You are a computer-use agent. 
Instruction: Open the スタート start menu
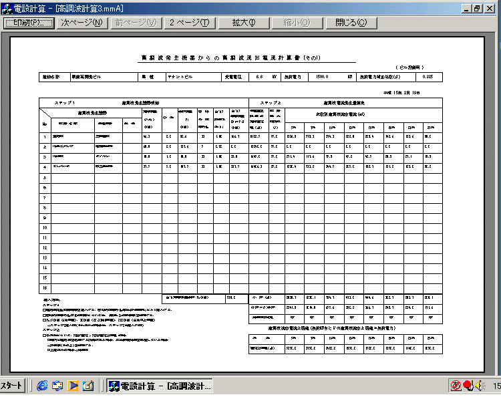point(12,386)
